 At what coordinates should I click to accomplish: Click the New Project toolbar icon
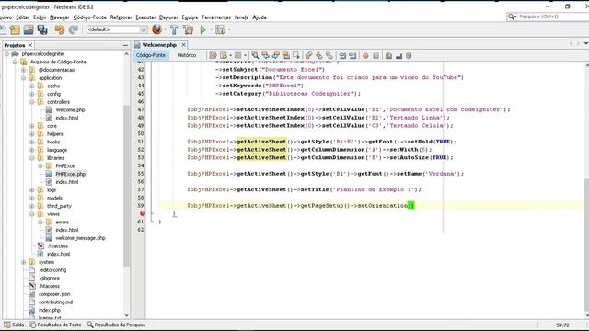[x=15, y=29]
